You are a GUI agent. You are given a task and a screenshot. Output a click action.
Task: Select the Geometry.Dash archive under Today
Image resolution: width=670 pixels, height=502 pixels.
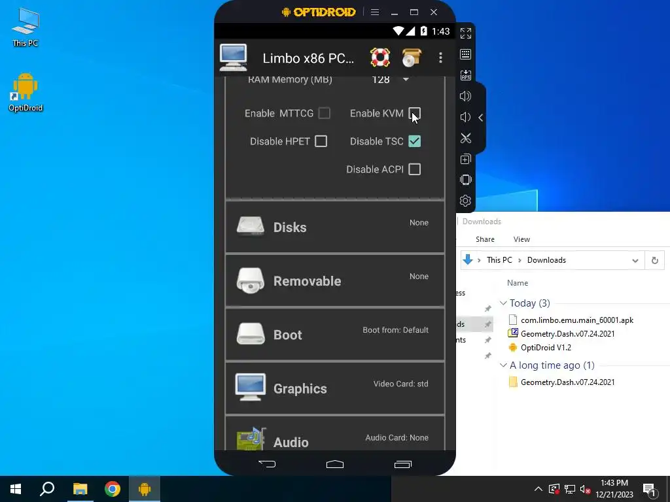pos(567,334)
